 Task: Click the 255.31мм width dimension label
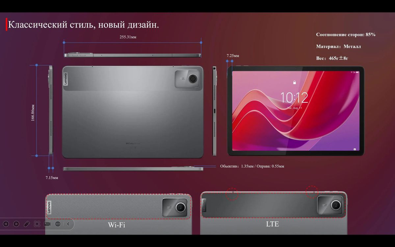point(128,37)
